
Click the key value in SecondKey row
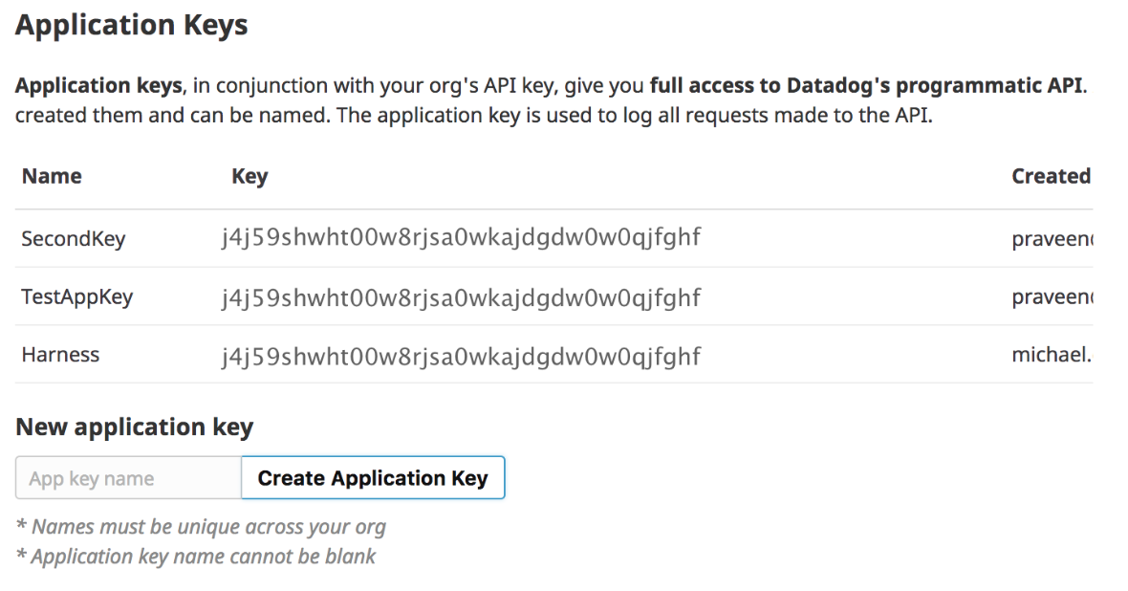[461, 238]
